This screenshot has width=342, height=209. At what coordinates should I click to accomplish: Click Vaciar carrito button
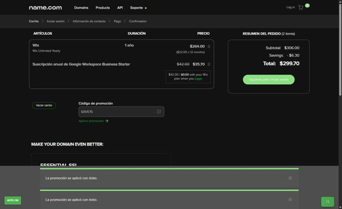[x=44, y=106]
